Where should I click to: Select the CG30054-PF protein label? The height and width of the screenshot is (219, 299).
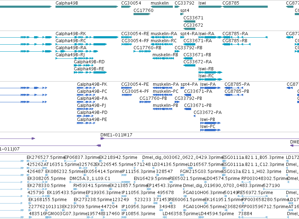click(135, 91)
